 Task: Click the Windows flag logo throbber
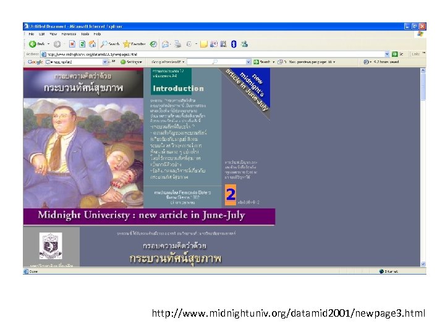pyautogui.click(x=420, y=34)
